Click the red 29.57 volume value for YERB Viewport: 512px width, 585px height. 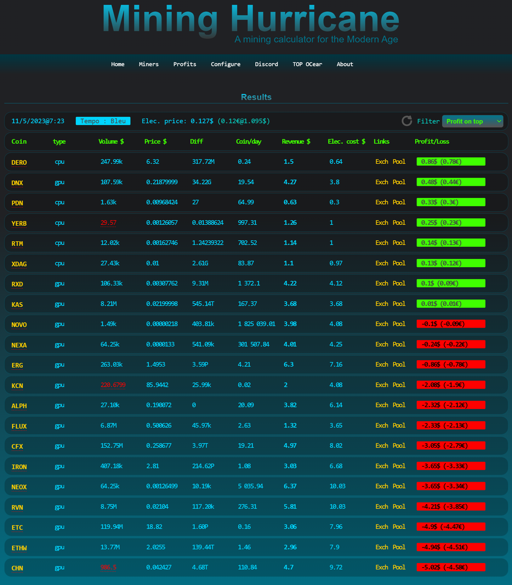108,222
